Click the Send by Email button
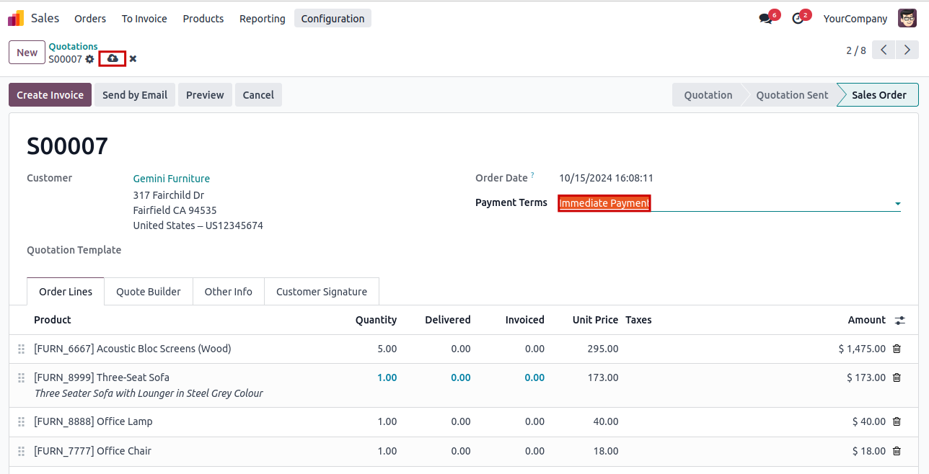This screenshot has width=929, height=474. pos(135,95)
